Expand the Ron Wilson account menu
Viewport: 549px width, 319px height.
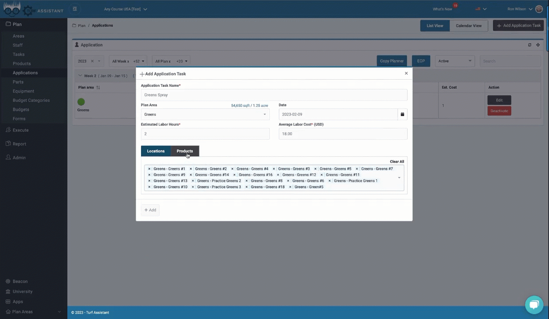click(x=521, y=9)
